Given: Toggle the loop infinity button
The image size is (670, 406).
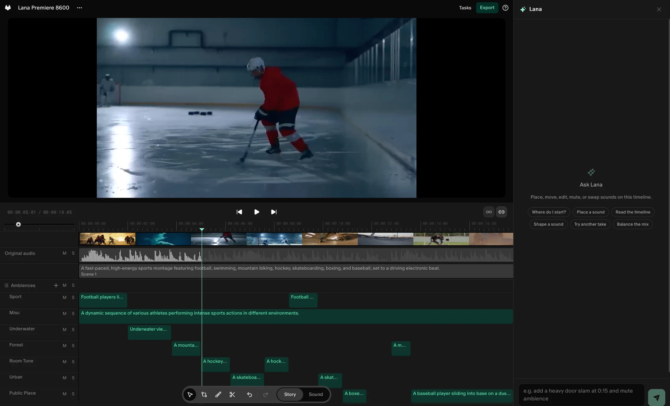Looking at the screenshot, I should pyautogui.click(x=489, y=212).
